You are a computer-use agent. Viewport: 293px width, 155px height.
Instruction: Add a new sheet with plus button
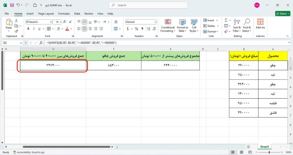pos(248,147)
